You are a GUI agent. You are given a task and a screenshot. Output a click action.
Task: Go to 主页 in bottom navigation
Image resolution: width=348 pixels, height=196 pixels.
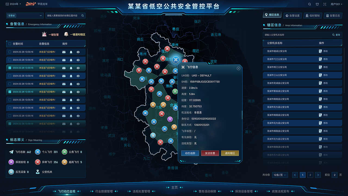[x=174, y=188]
